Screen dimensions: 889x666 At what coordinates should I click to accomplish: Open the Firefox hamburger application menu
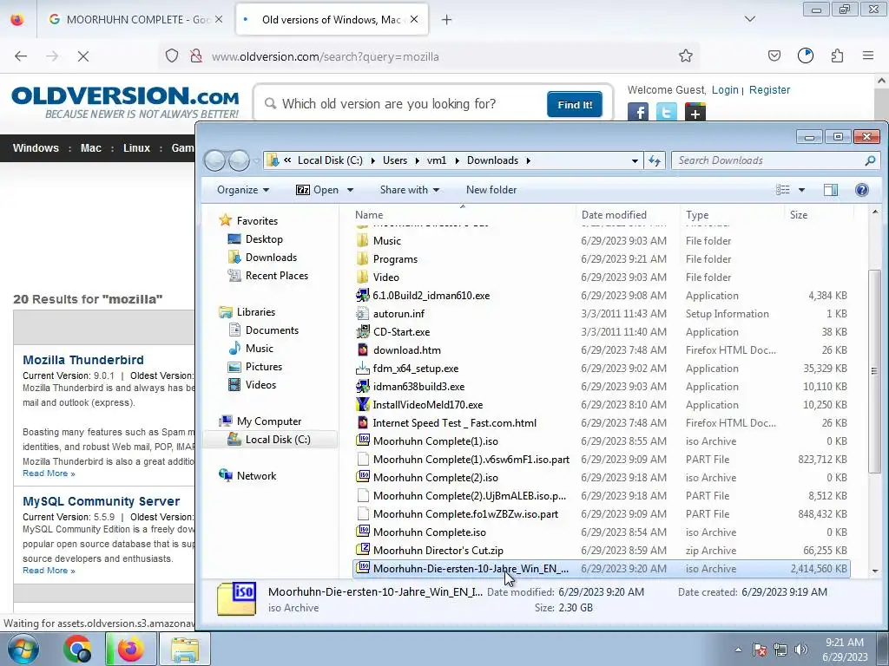[868, 55]
